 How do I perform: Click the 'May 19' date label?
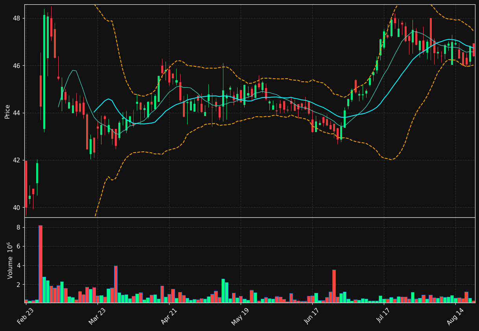pyautogui.click(x=240, y=316)
